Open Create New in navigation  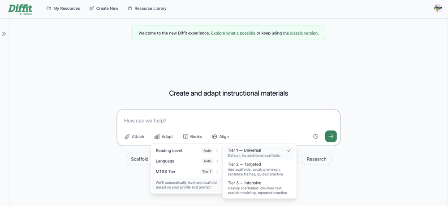104,8
